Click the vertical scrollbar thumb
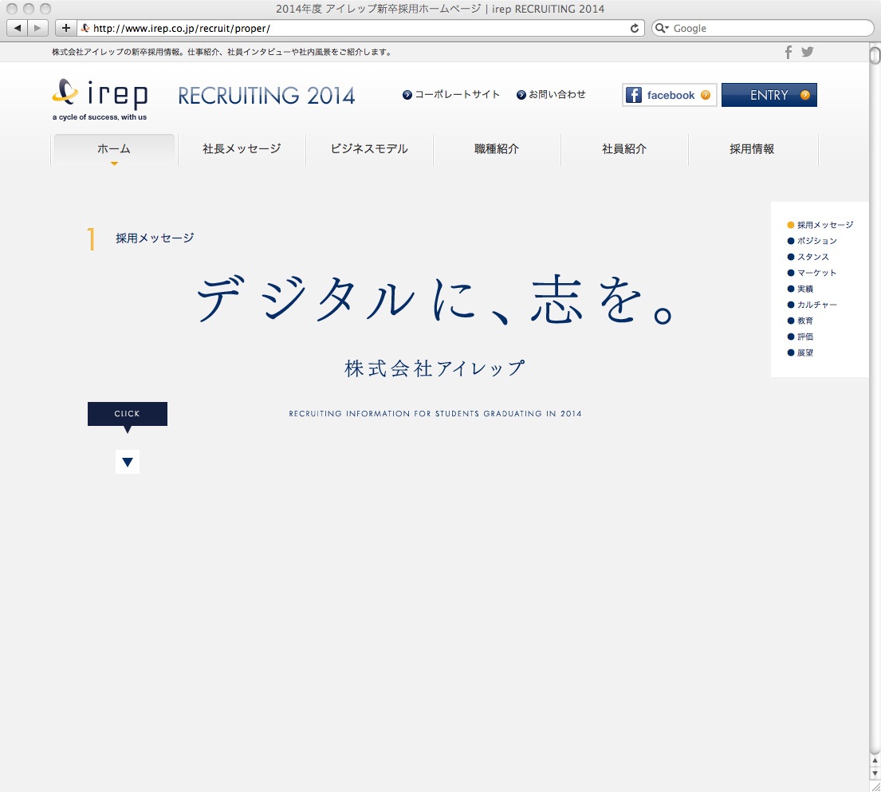 (875, 56)
